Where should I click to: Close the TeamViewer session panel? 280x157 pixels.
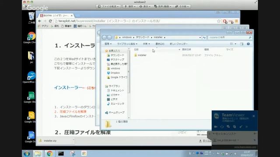coord(254,116)
